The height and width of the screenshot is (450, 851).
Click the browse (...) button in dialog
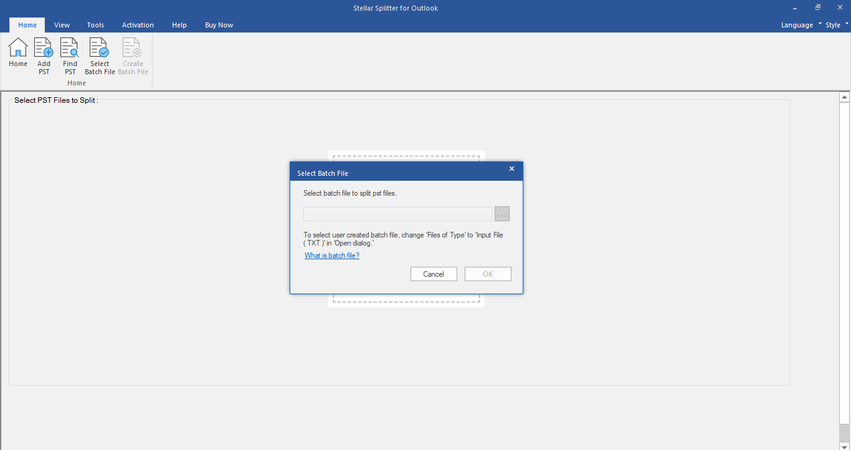pos(502,214)
